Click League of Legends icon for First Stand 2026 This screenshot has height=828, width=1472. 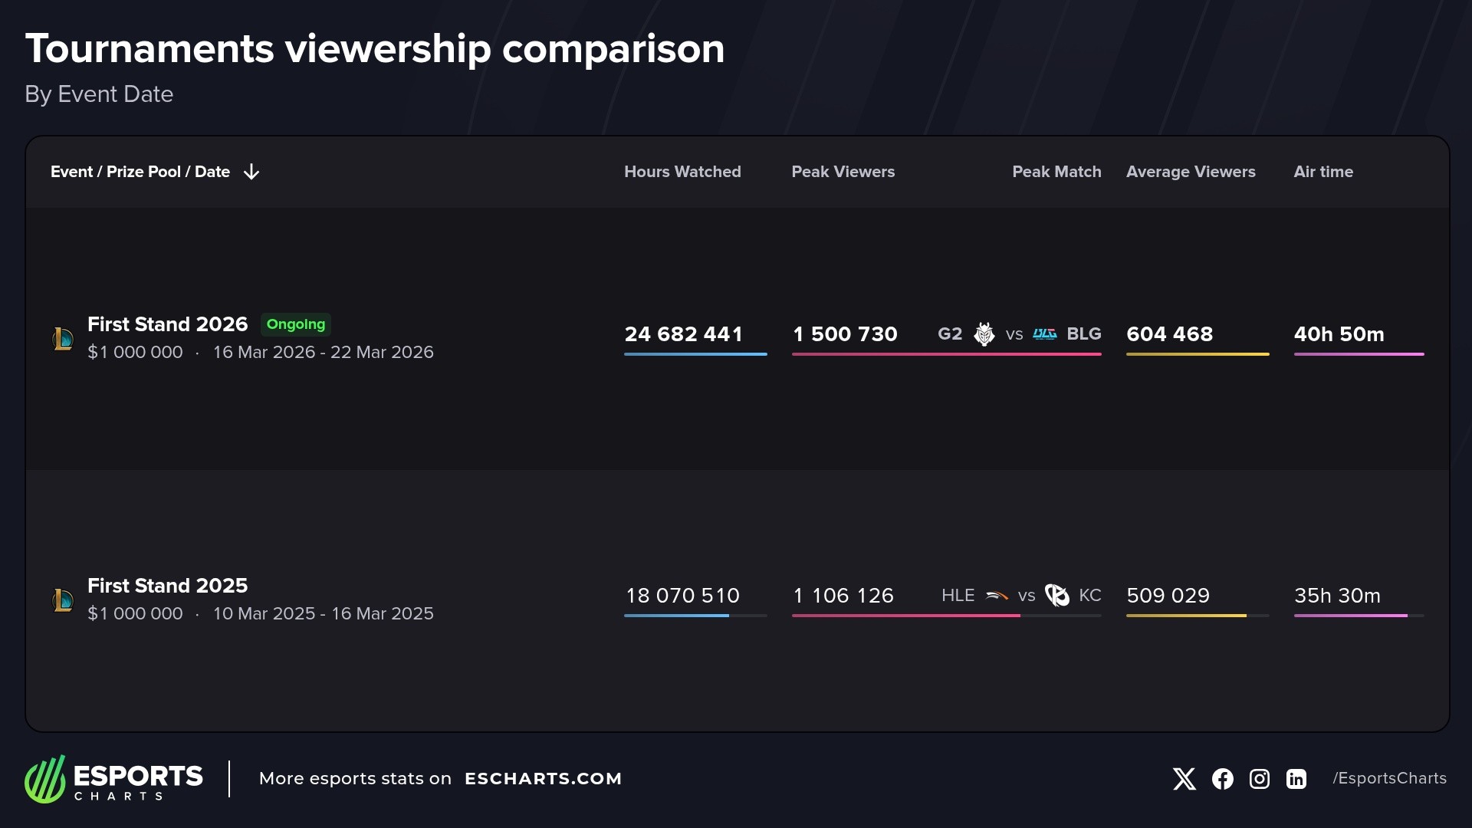[x=63, y=338]
